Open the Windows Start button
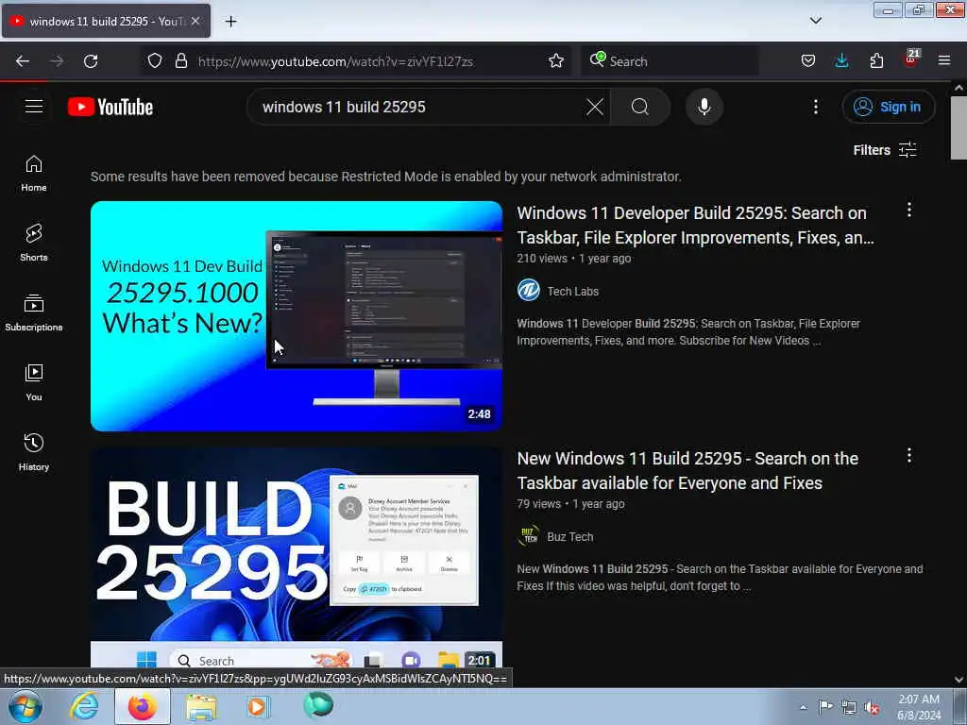 [25, 706]
